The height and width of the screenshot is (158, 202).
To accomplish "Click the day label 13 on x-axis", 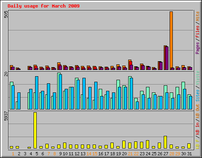I will (x=83, y=154).
